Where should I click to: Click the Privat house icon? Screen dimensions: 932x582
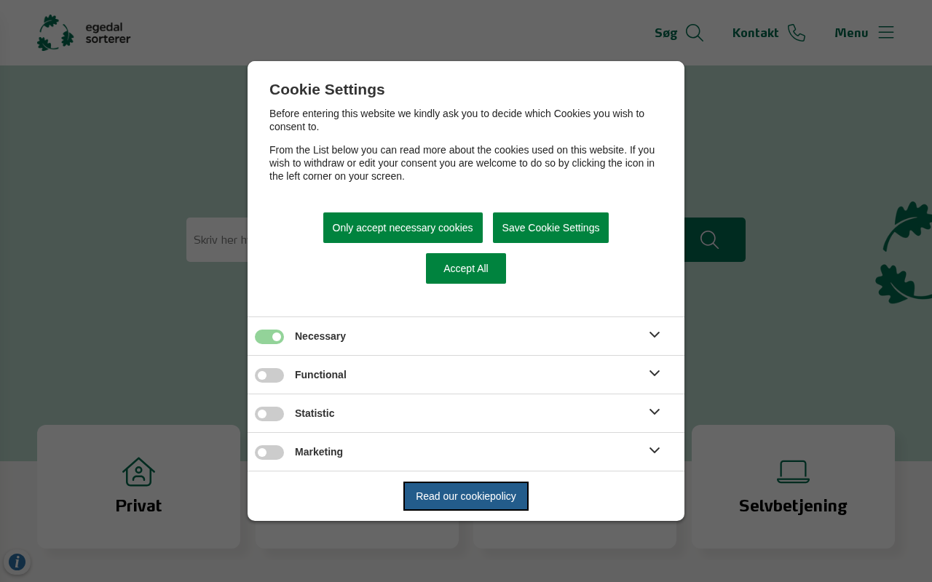tap(138, 471)
